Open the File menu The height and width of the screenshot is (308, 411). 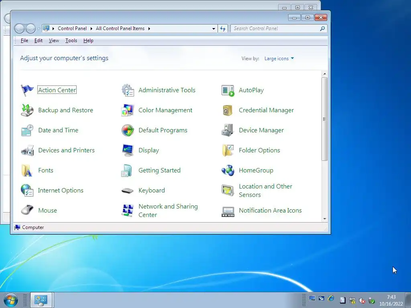click(24, 41)
